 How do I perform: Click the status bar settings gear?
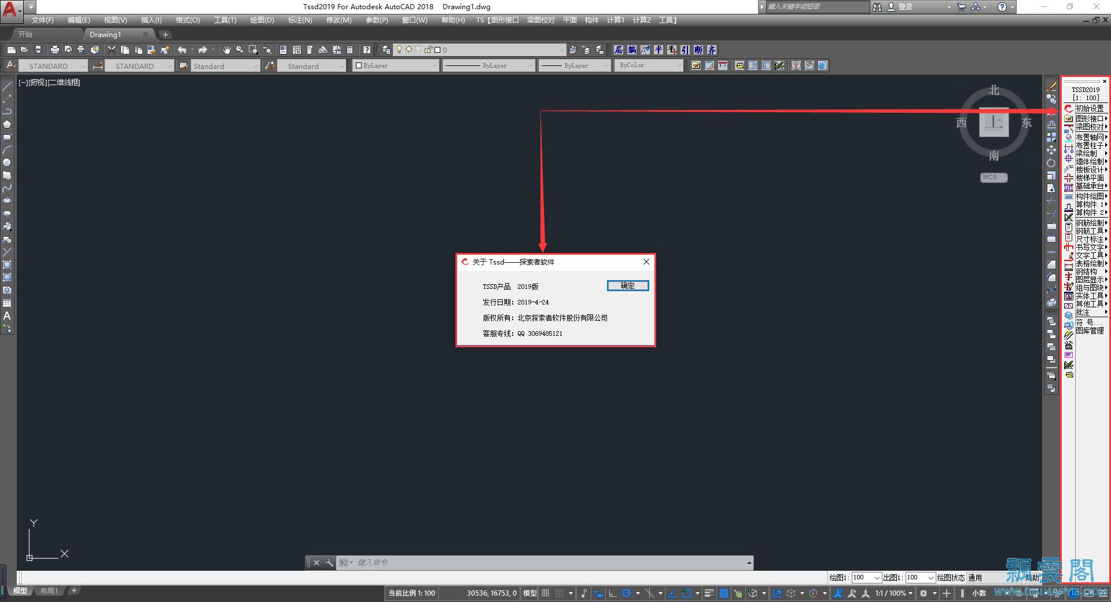coord(924,593)
